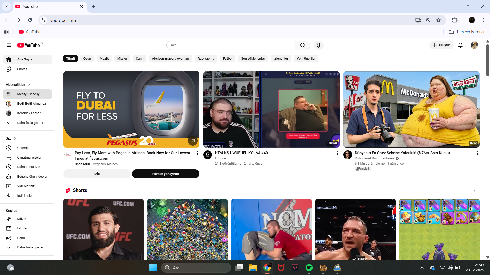Open Shorts from the sidebar

[27, 69]
